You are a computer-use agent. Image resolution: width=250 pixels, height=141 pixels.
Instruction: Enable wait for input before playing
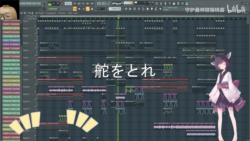(x=79, y=3)
